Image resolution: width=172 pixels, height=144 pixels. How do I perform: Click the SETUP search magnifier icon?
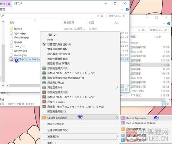[124, 16]
